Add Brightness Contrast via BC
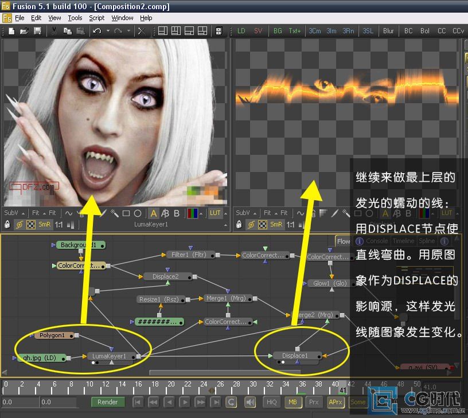The width and height of the screenshot is (468, 418). (408, 31)
